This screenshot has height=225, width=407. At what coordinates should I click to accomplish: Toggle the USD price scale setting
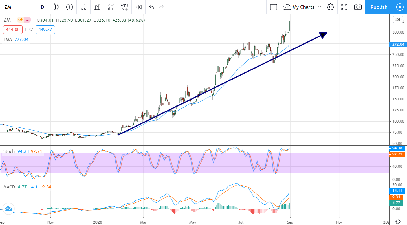tap(398, 20)
